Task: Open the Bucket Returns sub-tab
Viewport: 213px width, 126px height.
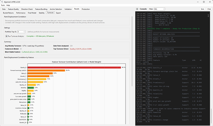Action: pyautogui.click(x=8, y=13)
